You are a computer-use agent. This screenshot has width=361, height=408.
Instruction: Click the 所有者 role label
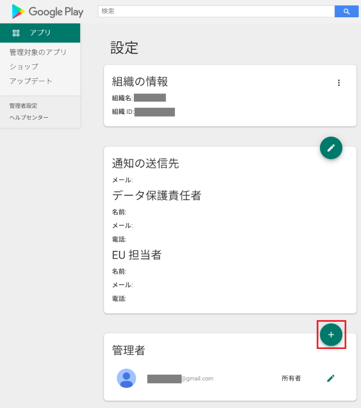point(291,378)
